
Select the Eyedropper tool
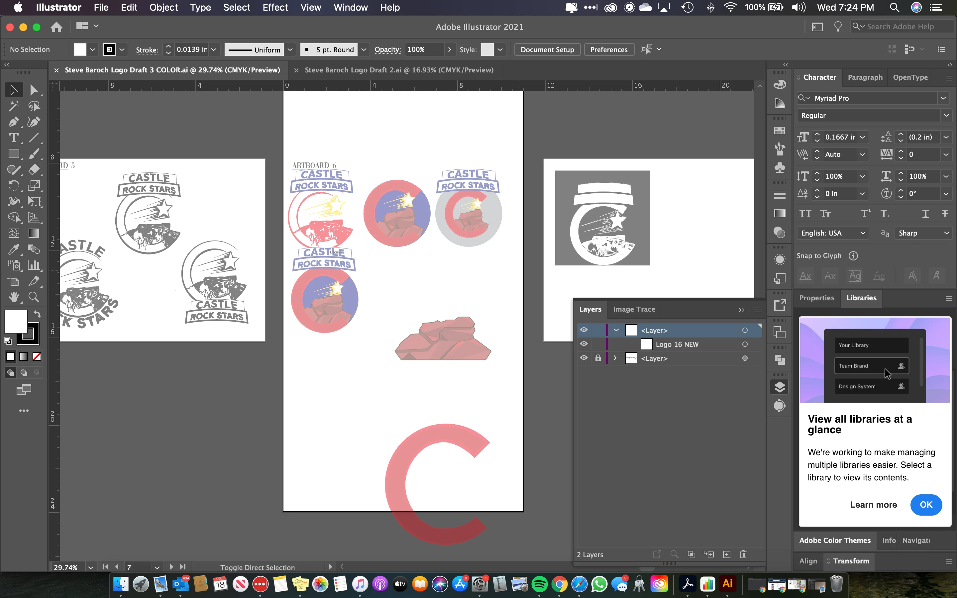click(x=13, y=249)
